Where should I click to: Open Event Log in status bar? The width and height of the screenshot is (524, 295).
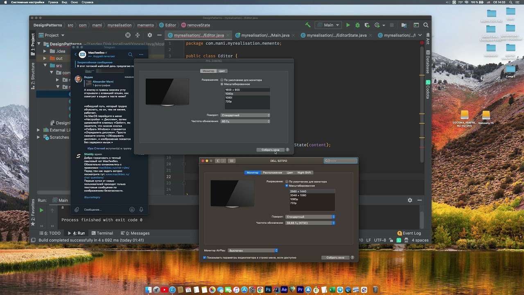409,233
